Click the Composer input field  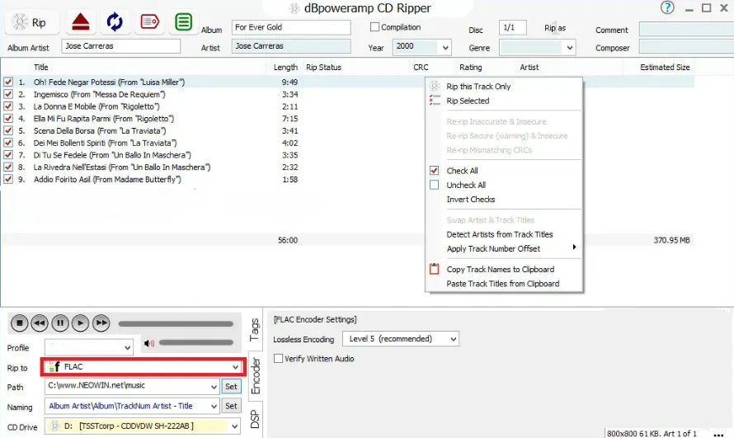[x=686, y=47]
